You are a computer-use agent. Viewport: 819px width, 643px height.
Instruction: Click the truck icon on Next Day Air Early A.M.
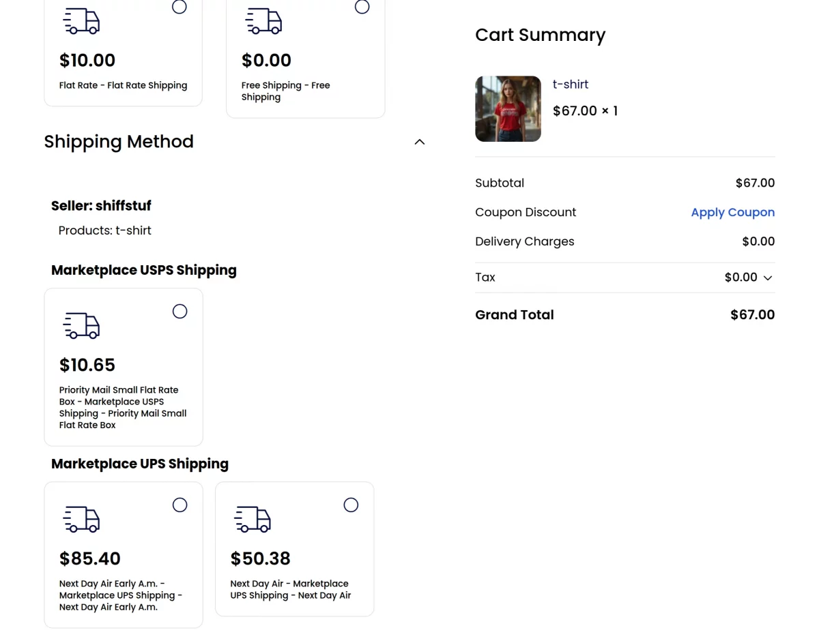click(x=81, y=519)
